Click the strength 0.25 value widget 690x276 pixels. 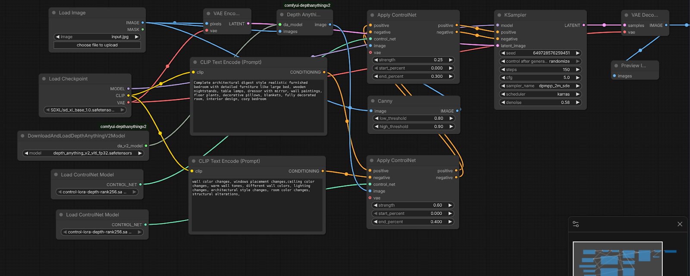click(413, 60)
